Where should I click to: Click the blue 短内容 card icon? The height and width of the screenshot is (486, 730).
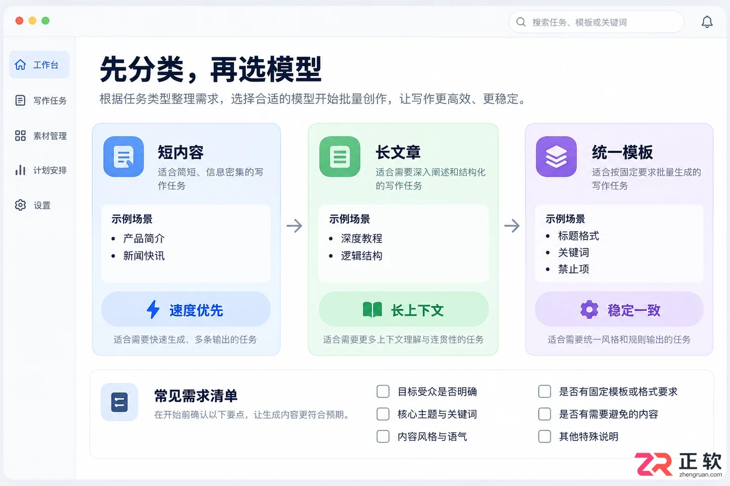click(x=124, y=156)
